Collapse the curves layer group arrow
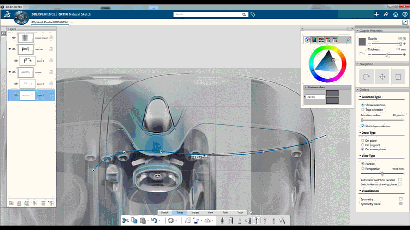Viewport: 410px width, 230px height. (x=10, y=72)
